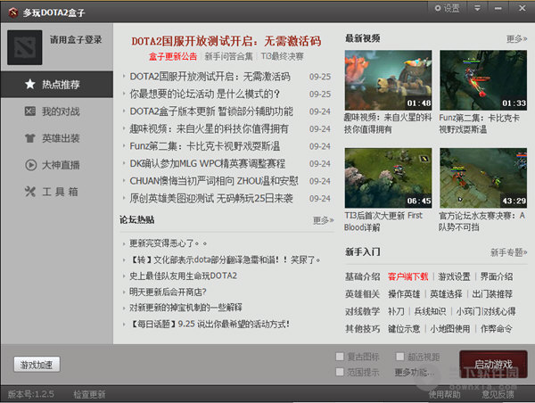Play the video thumbnail with 01:48 duration
Viewport: 535px width, 403px height.
coord(388,79)
